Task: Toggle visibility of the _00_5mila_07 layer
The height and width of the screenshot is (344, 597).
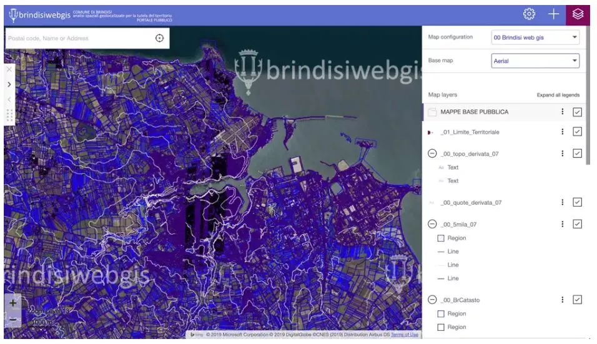Action: click(577, 224)
